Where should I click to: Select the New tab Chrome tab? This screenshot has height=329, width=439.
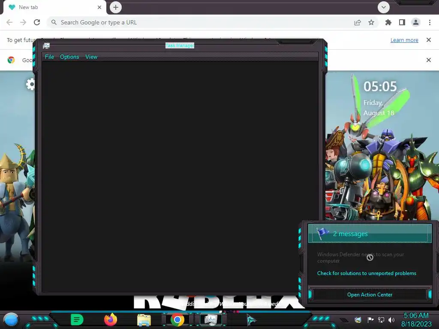(55, 7)
